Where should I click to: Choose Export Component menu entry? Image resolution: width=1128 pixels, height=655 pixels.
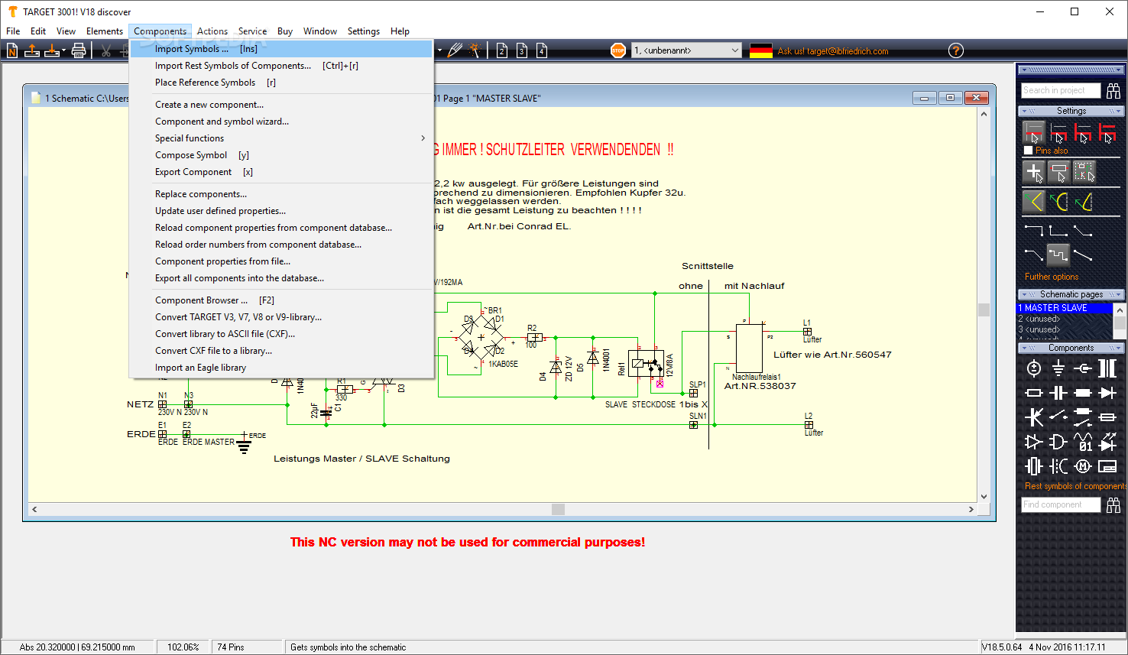[x=282, y=172]
